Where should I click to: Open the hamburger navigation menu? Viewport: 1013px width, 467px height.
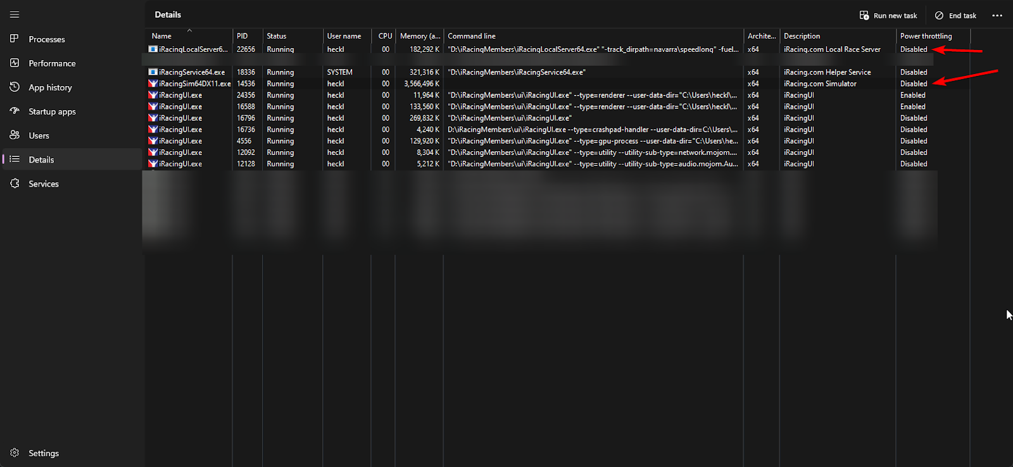click(15, 15)
